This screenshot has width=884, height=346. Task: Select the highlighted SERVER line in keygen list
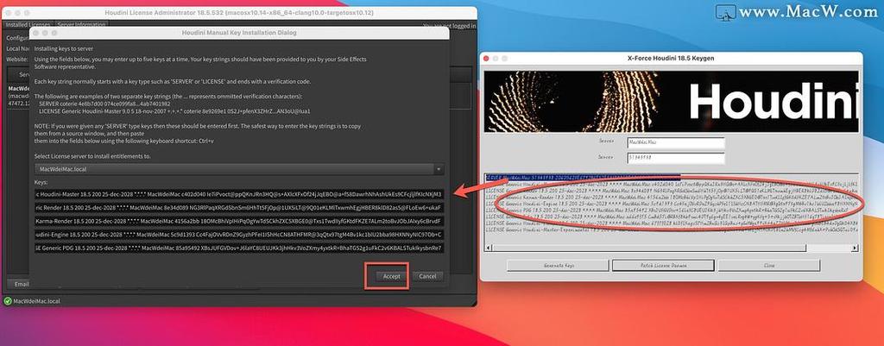click(584, 177)
